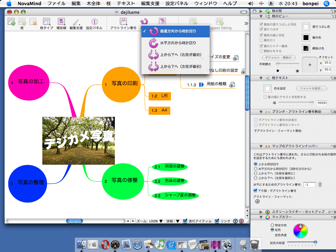This screenshot has height=252, width=336.
Task: Click the アウトライン番号 toolbar icon
Action: click(x=123, y=21)
